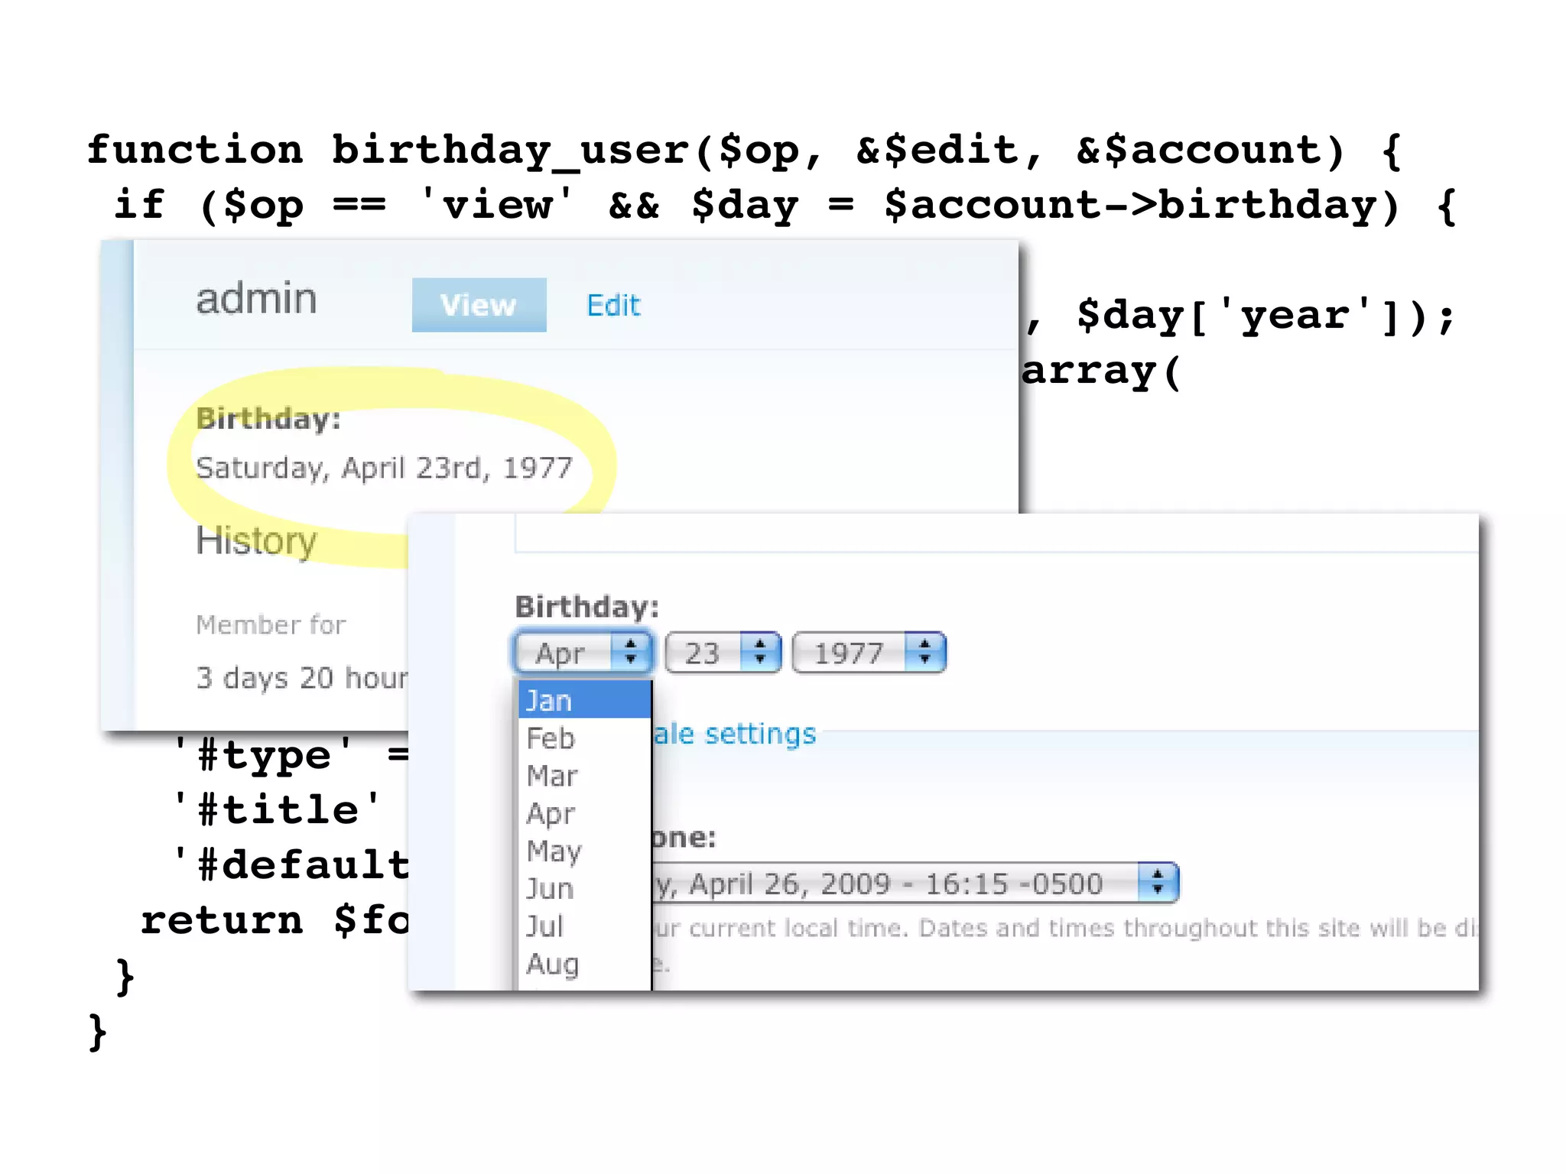Click the Locale settings link

coord(734,734)
